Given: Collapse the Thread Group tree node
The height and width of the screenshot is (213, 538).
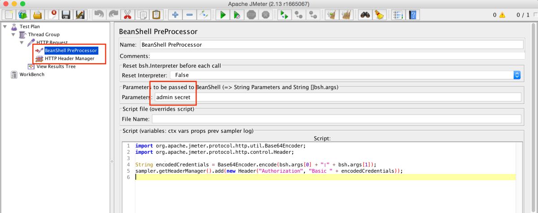Looking at the screenshot, I should tap(13, 35).
